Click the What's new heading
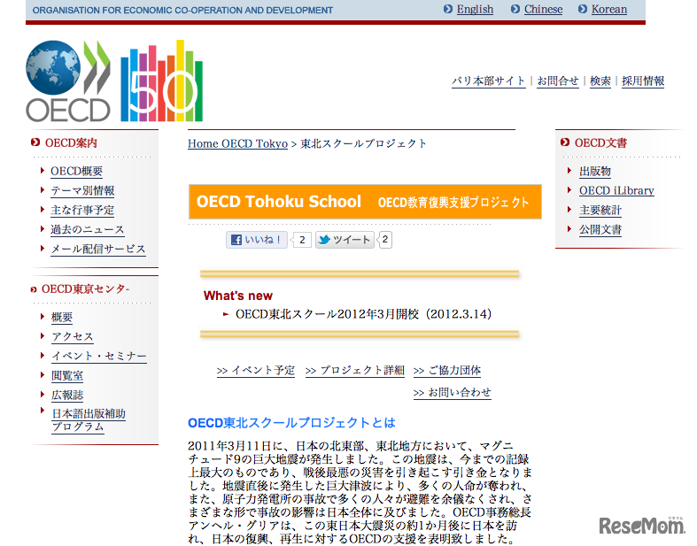Image resolution: width=697 pixels, height=546 pixels. click(x=238, y=296)
